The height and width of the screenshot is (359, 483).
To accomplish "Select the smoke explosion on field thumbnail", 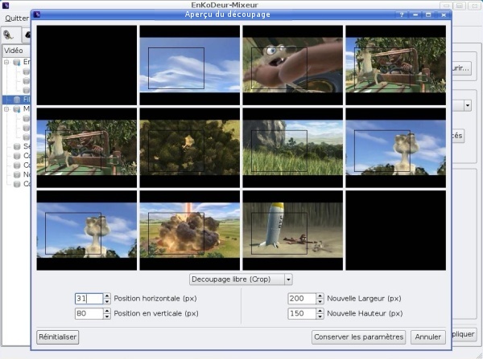I will coord(190,230).
